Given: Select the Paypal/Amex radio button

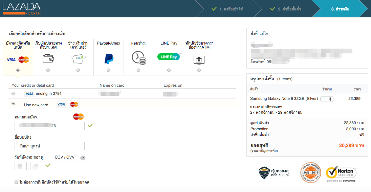Looking at the screenshot, I should tap(108, 70).
